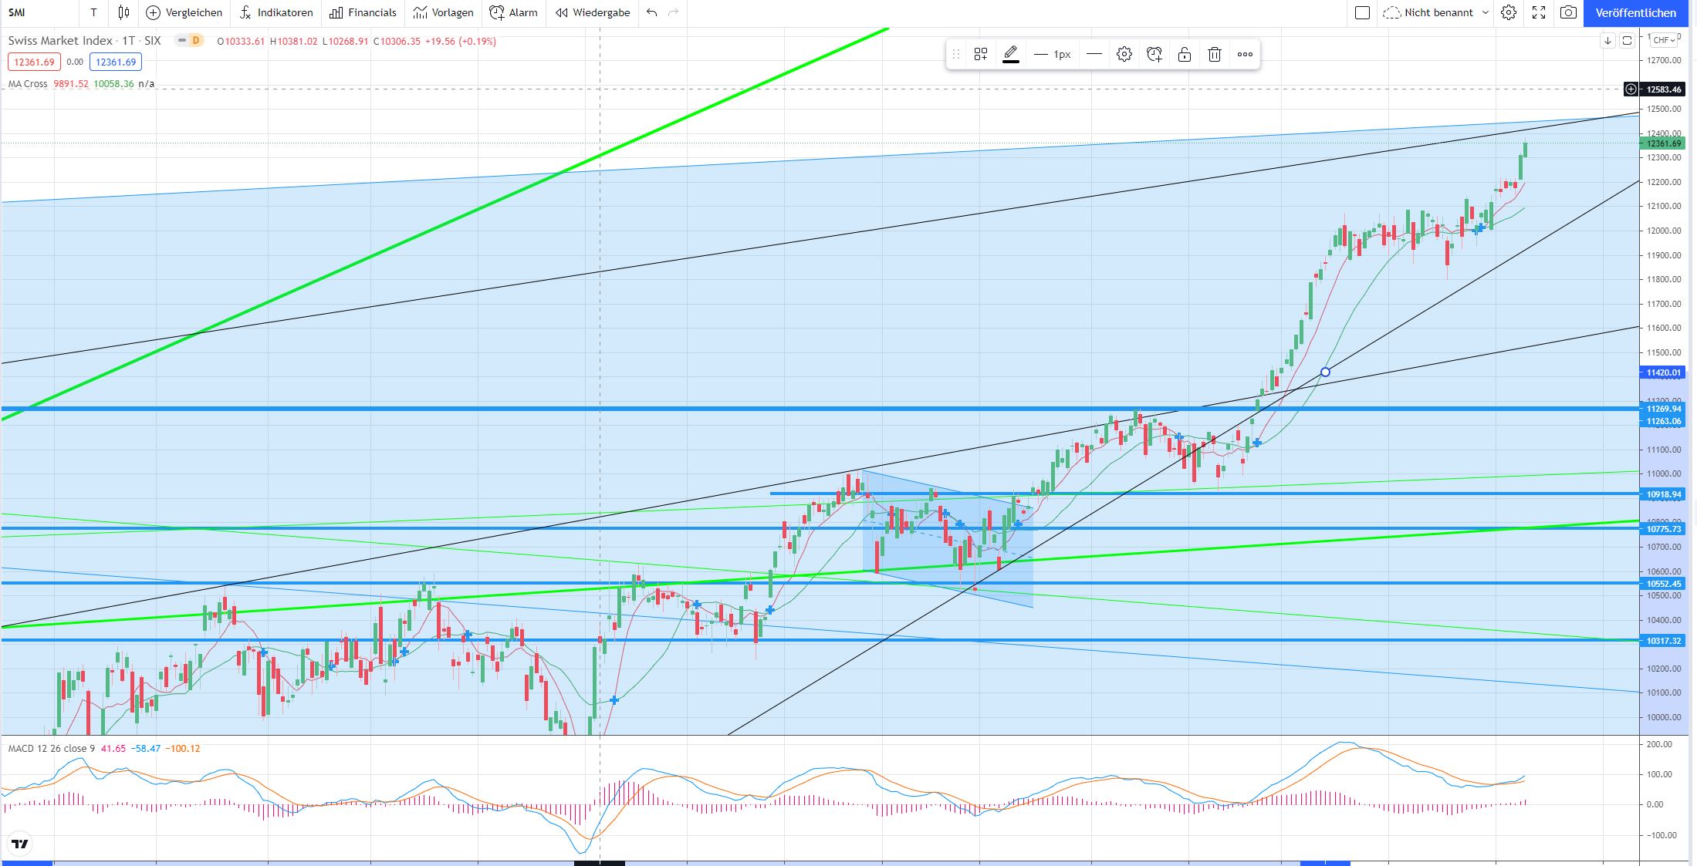Open the CHF currency dropdown
This screenshot has width=1697, height=866.
pos(1663,40)
